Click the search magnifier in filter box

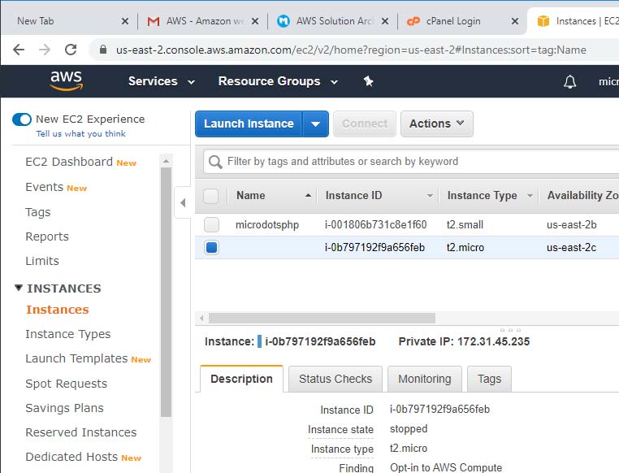pyautogui.click(x=215, y=162)
